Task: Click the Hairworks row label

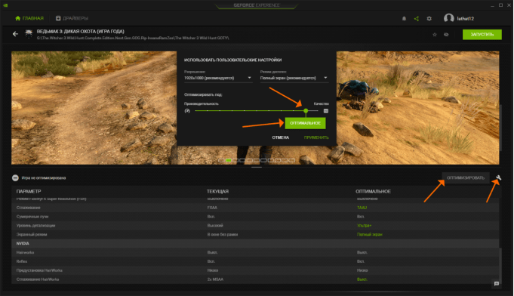Action: 25,252
